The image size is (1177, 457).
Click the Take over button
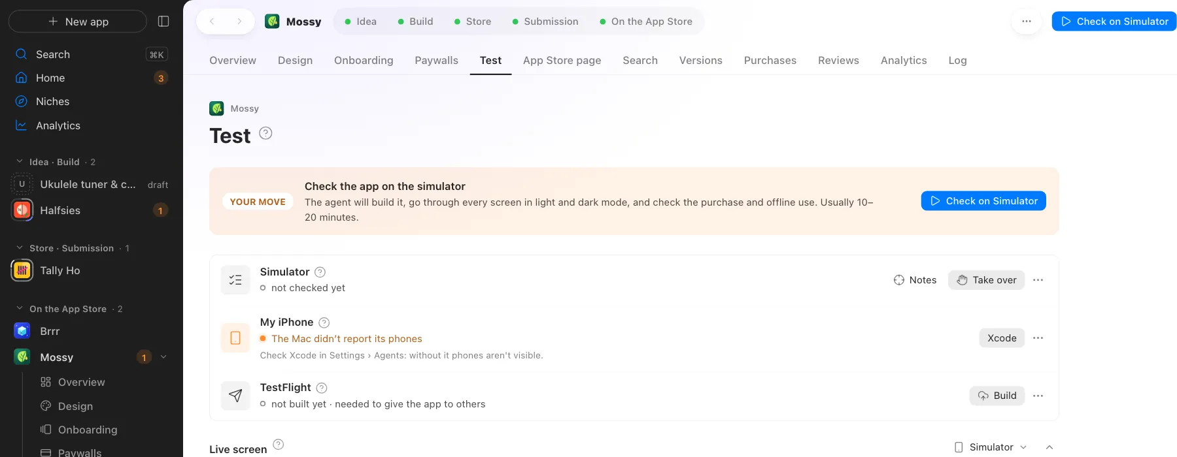(x=986, y=280)
